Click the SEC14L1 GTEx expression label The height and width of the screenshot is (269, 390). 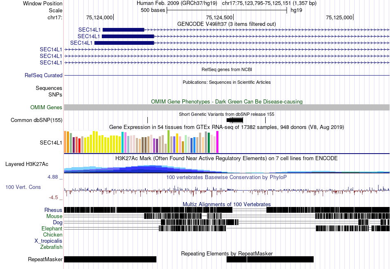coord(51,143)
